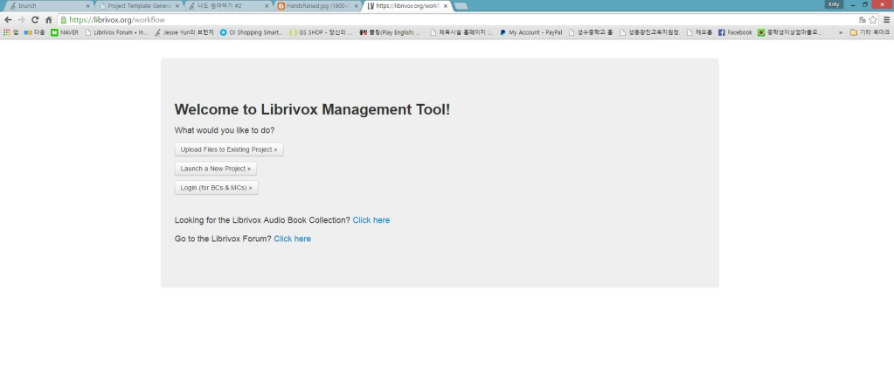Open the Daum bookmark next to Apps
Viewport: 894px width, 388px height.
point(34,32)
